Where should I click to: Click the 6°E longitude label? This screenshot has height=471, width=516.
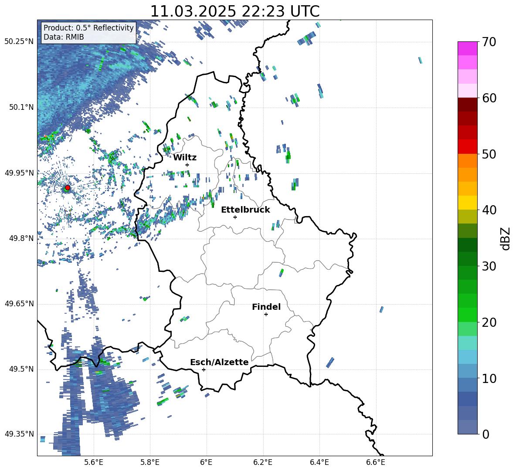206,462
